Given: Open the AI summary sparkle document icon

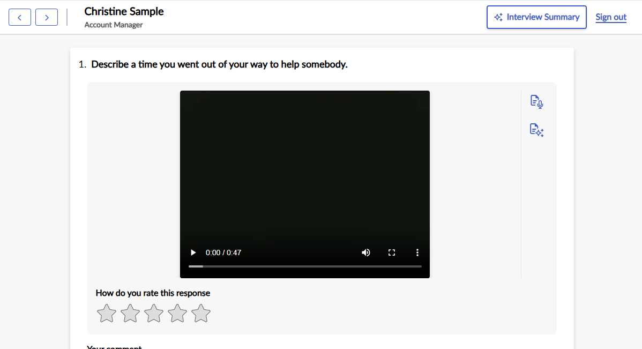Looking at the screenshot, I should point(536,130).
